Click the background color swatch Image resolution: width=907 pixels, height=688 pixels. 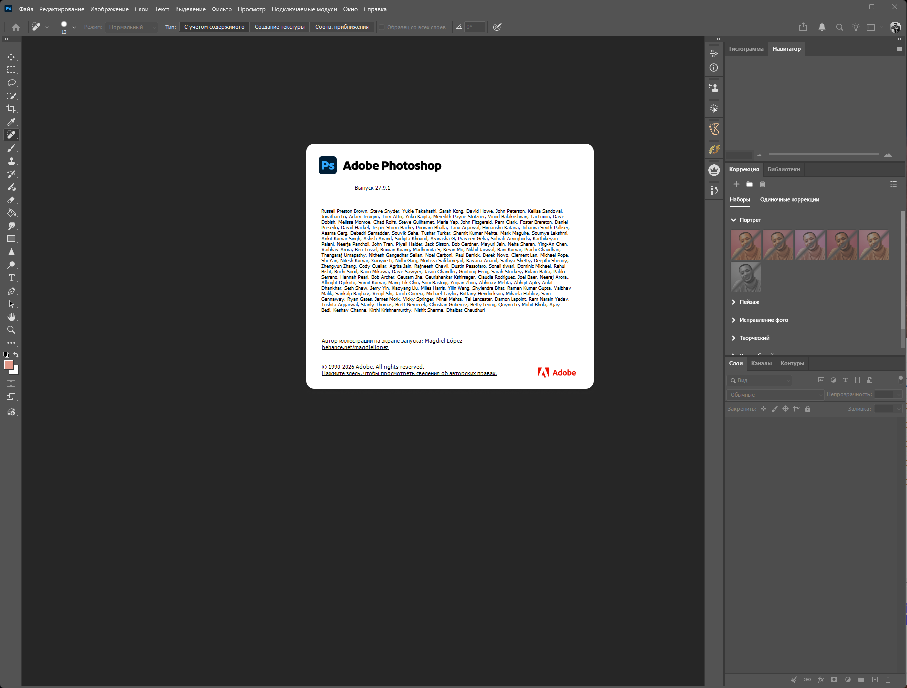pyautogui.click(x=15, y=371)
